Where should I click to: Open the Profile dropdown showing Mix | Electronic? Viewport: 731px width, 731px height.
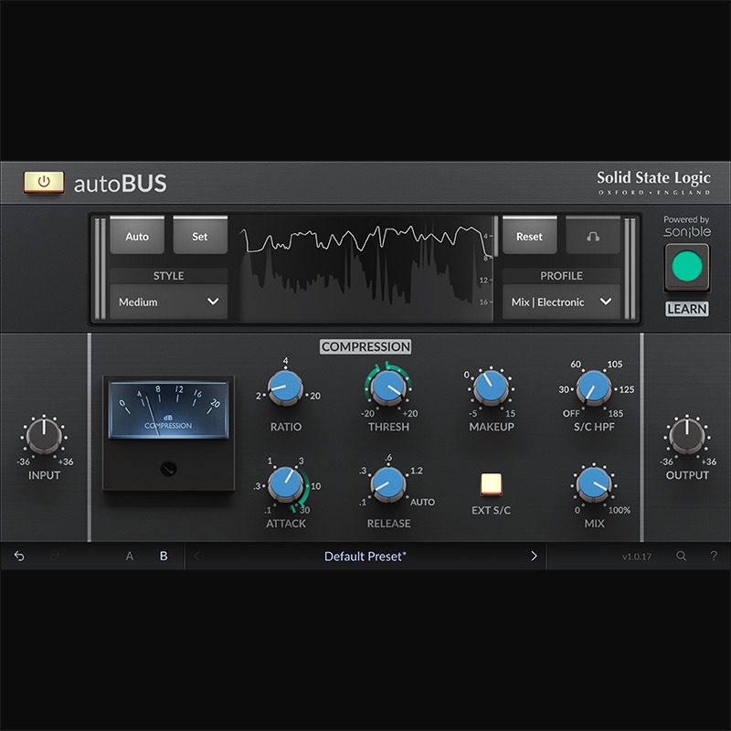pyautogui.click(x=561, y=302)
